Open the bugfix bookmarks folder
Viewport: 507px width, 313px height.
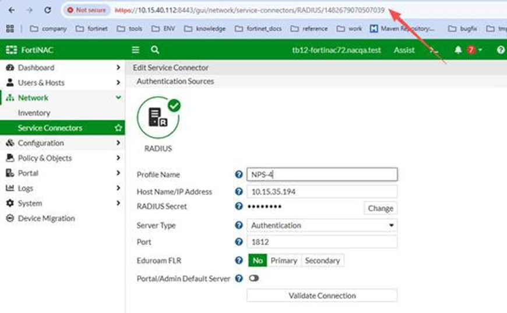point(462,29)
